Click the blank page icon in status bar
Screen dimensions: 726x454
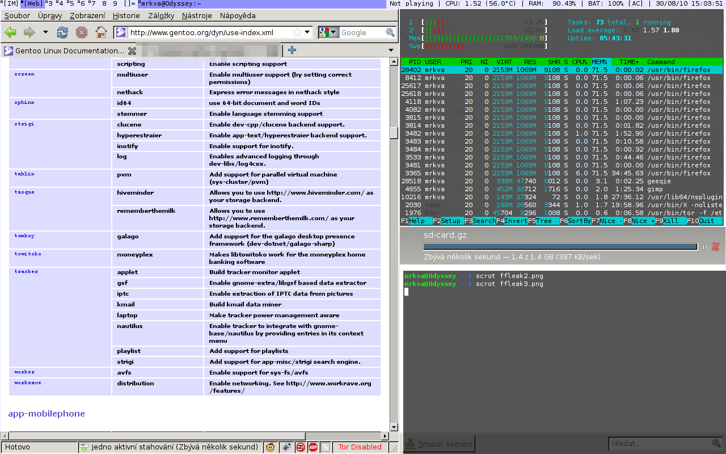[325, 447]
